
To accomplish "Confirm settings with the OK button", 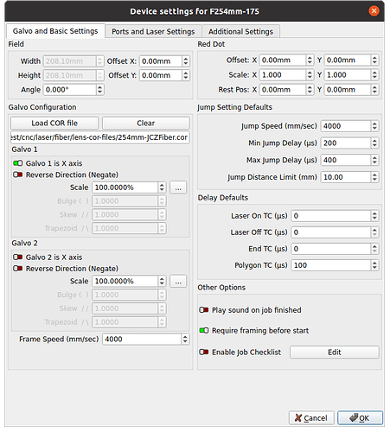I will (x=360, y=418).
